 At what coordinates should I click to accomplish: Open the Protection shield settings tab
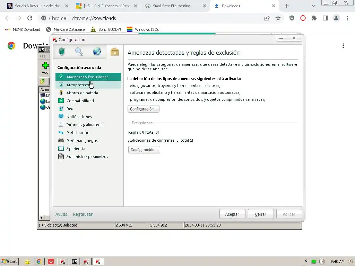pos(62,52)
